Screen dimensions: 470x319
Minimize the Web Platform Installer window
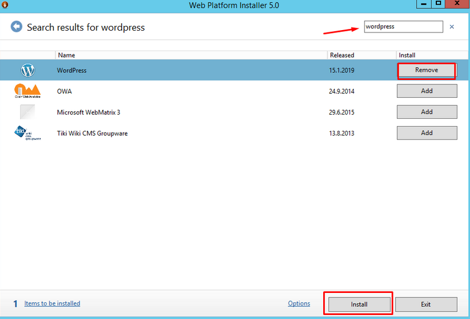tap(424, 4)
